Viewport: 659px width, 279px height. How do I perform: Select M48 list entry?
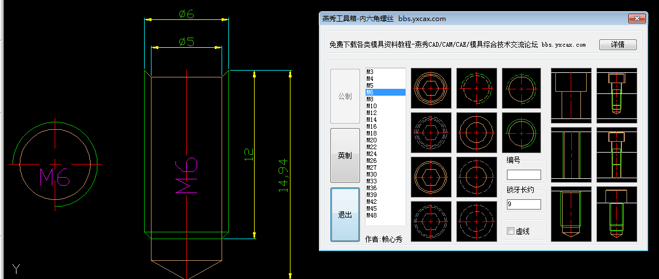click(x=386, y=215)
